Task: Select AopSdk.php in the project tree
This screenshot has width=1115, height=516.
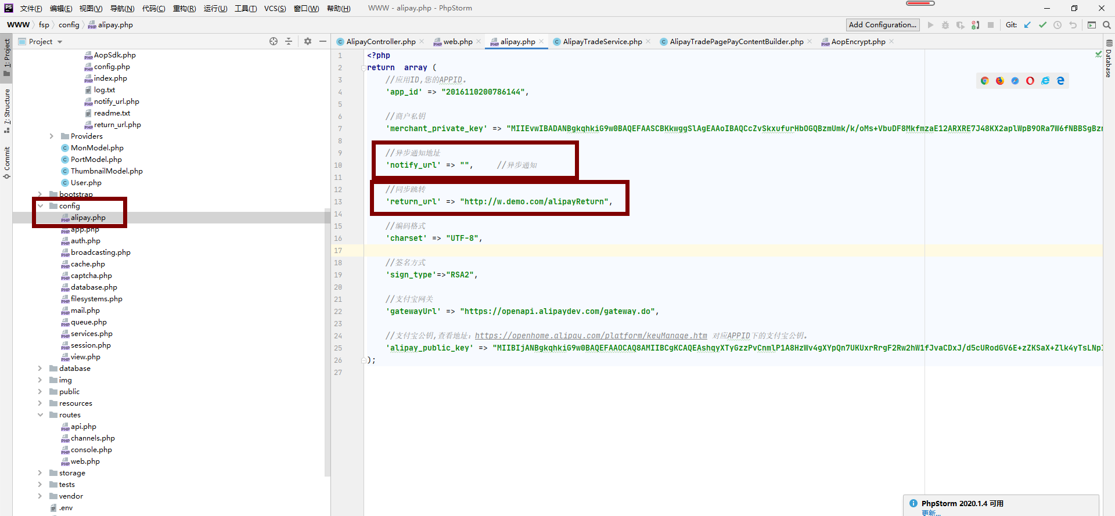Action: tap(114, 55)
